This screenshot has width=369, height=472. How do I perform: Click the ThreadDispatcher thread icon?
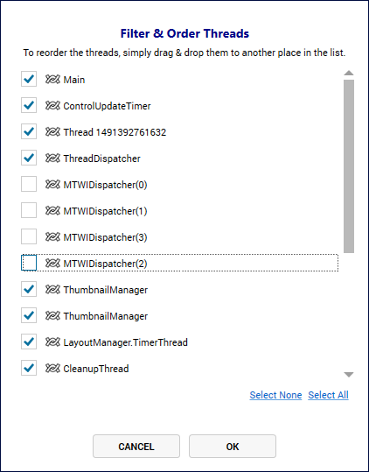click(52, 158)
